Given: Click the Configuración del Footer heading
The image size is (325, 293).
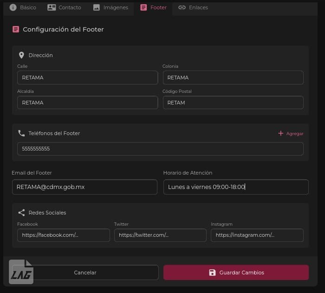Looking at the screenshot, I should 63,29.
